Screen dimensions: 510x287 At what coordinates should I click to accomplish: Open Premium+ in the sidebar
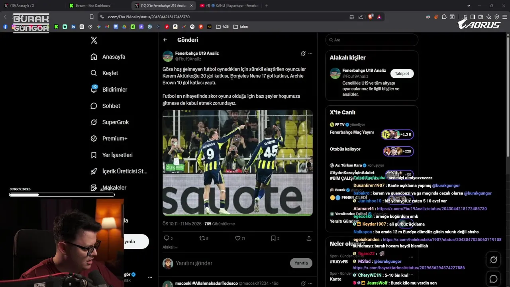(x=109, y=138)
